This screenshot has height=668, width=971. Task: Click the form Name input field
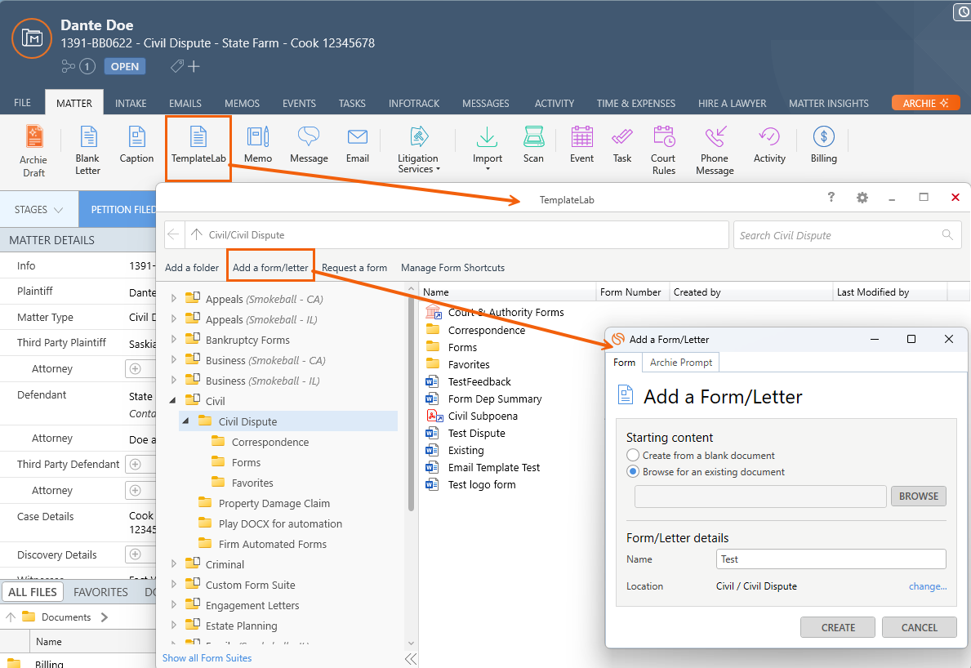coord(831,559)
